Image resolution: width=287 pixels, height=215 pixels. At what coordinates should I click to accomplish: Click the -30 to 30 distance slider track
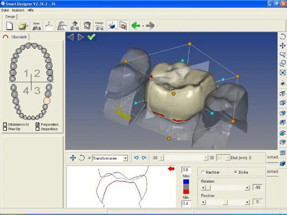(184, 158)
